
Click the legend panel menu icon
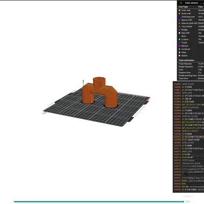(181, 3)
